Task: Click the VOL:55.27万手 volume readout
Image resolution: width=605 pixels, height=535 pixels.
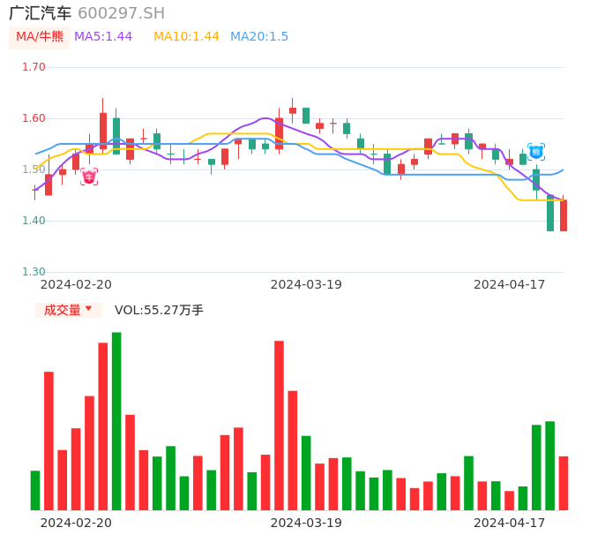Action: pos(159,310)
